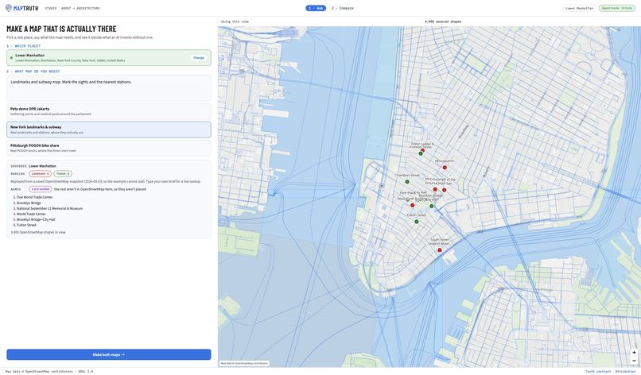The width and height of the screenshot is (641, 375).
Task: Click '3,905 OpenStreetMap shapes in view' text
Action: click(x=38, y=232)
